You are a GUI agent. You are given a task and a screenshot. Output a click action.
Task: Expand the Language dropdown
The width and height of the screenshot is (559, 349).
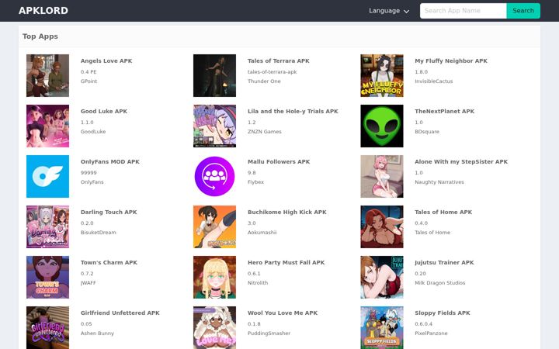389,11
